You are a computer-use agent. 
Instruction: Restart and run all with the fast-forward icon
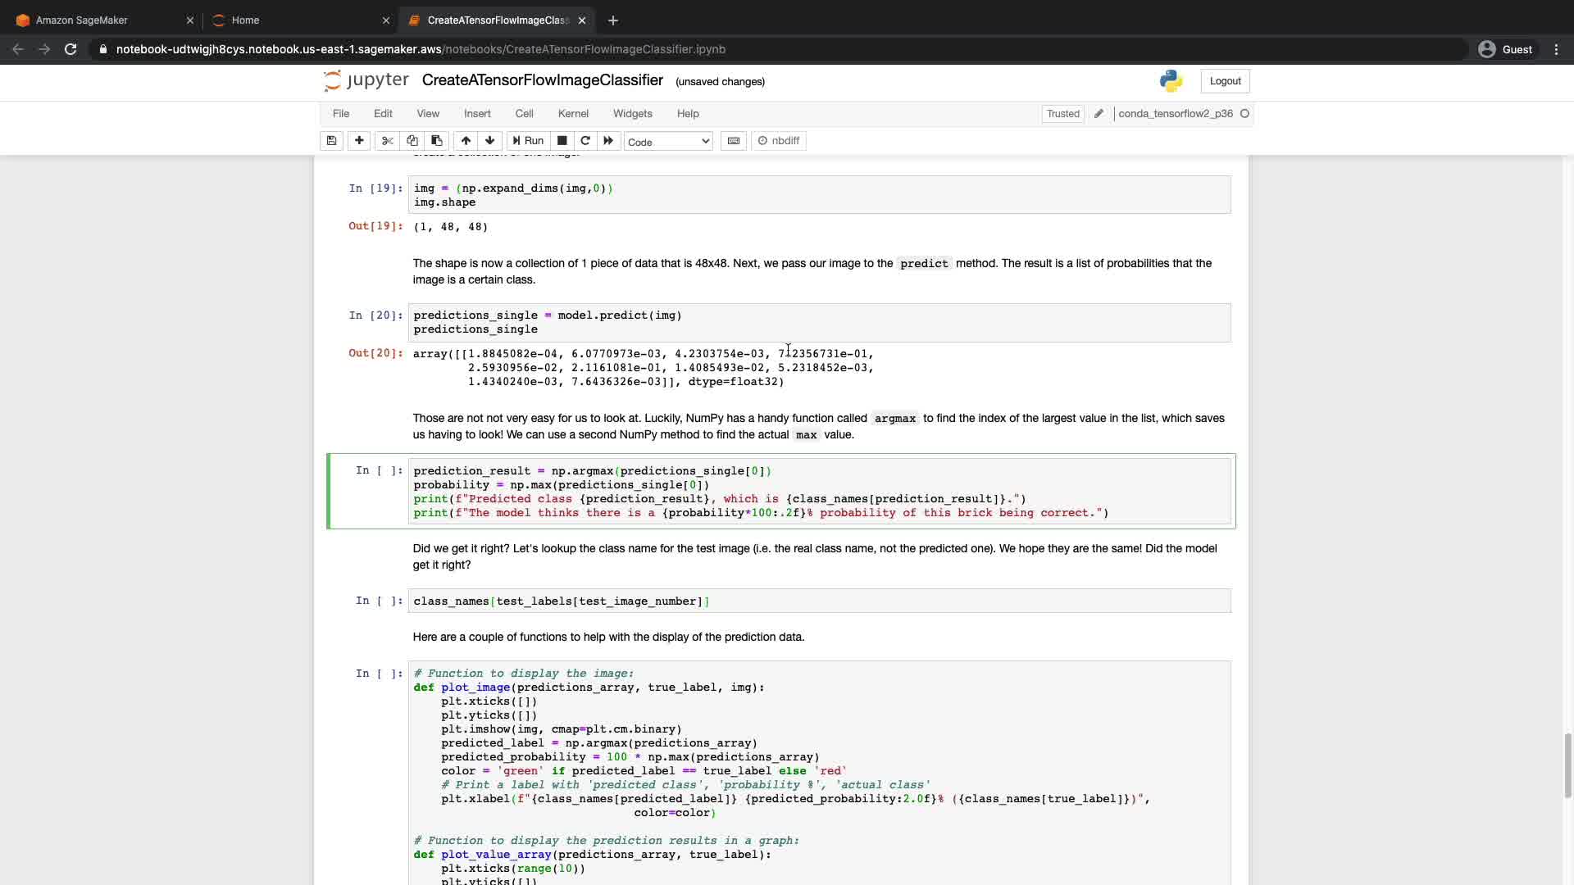[608, 141]
